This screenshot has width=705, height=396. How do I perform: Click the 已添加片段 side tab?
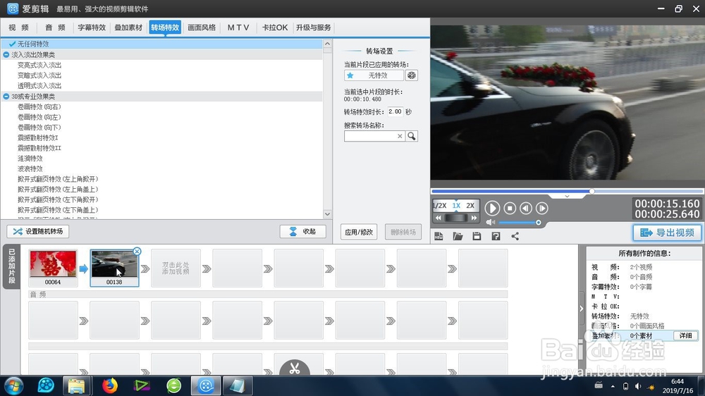point(12,266)
